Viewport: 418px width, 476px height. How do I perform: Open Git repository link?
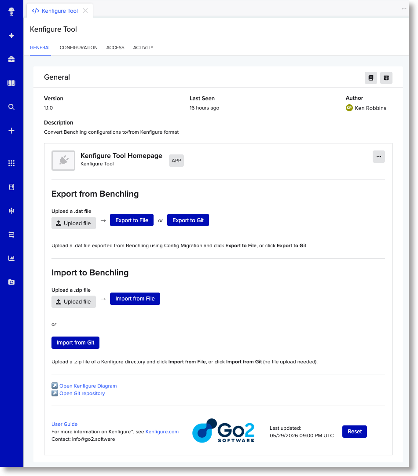82,393
